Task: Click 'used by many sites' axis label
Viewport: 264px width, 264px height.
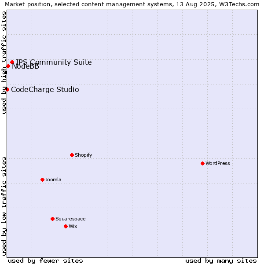Action: coord(221,261)
